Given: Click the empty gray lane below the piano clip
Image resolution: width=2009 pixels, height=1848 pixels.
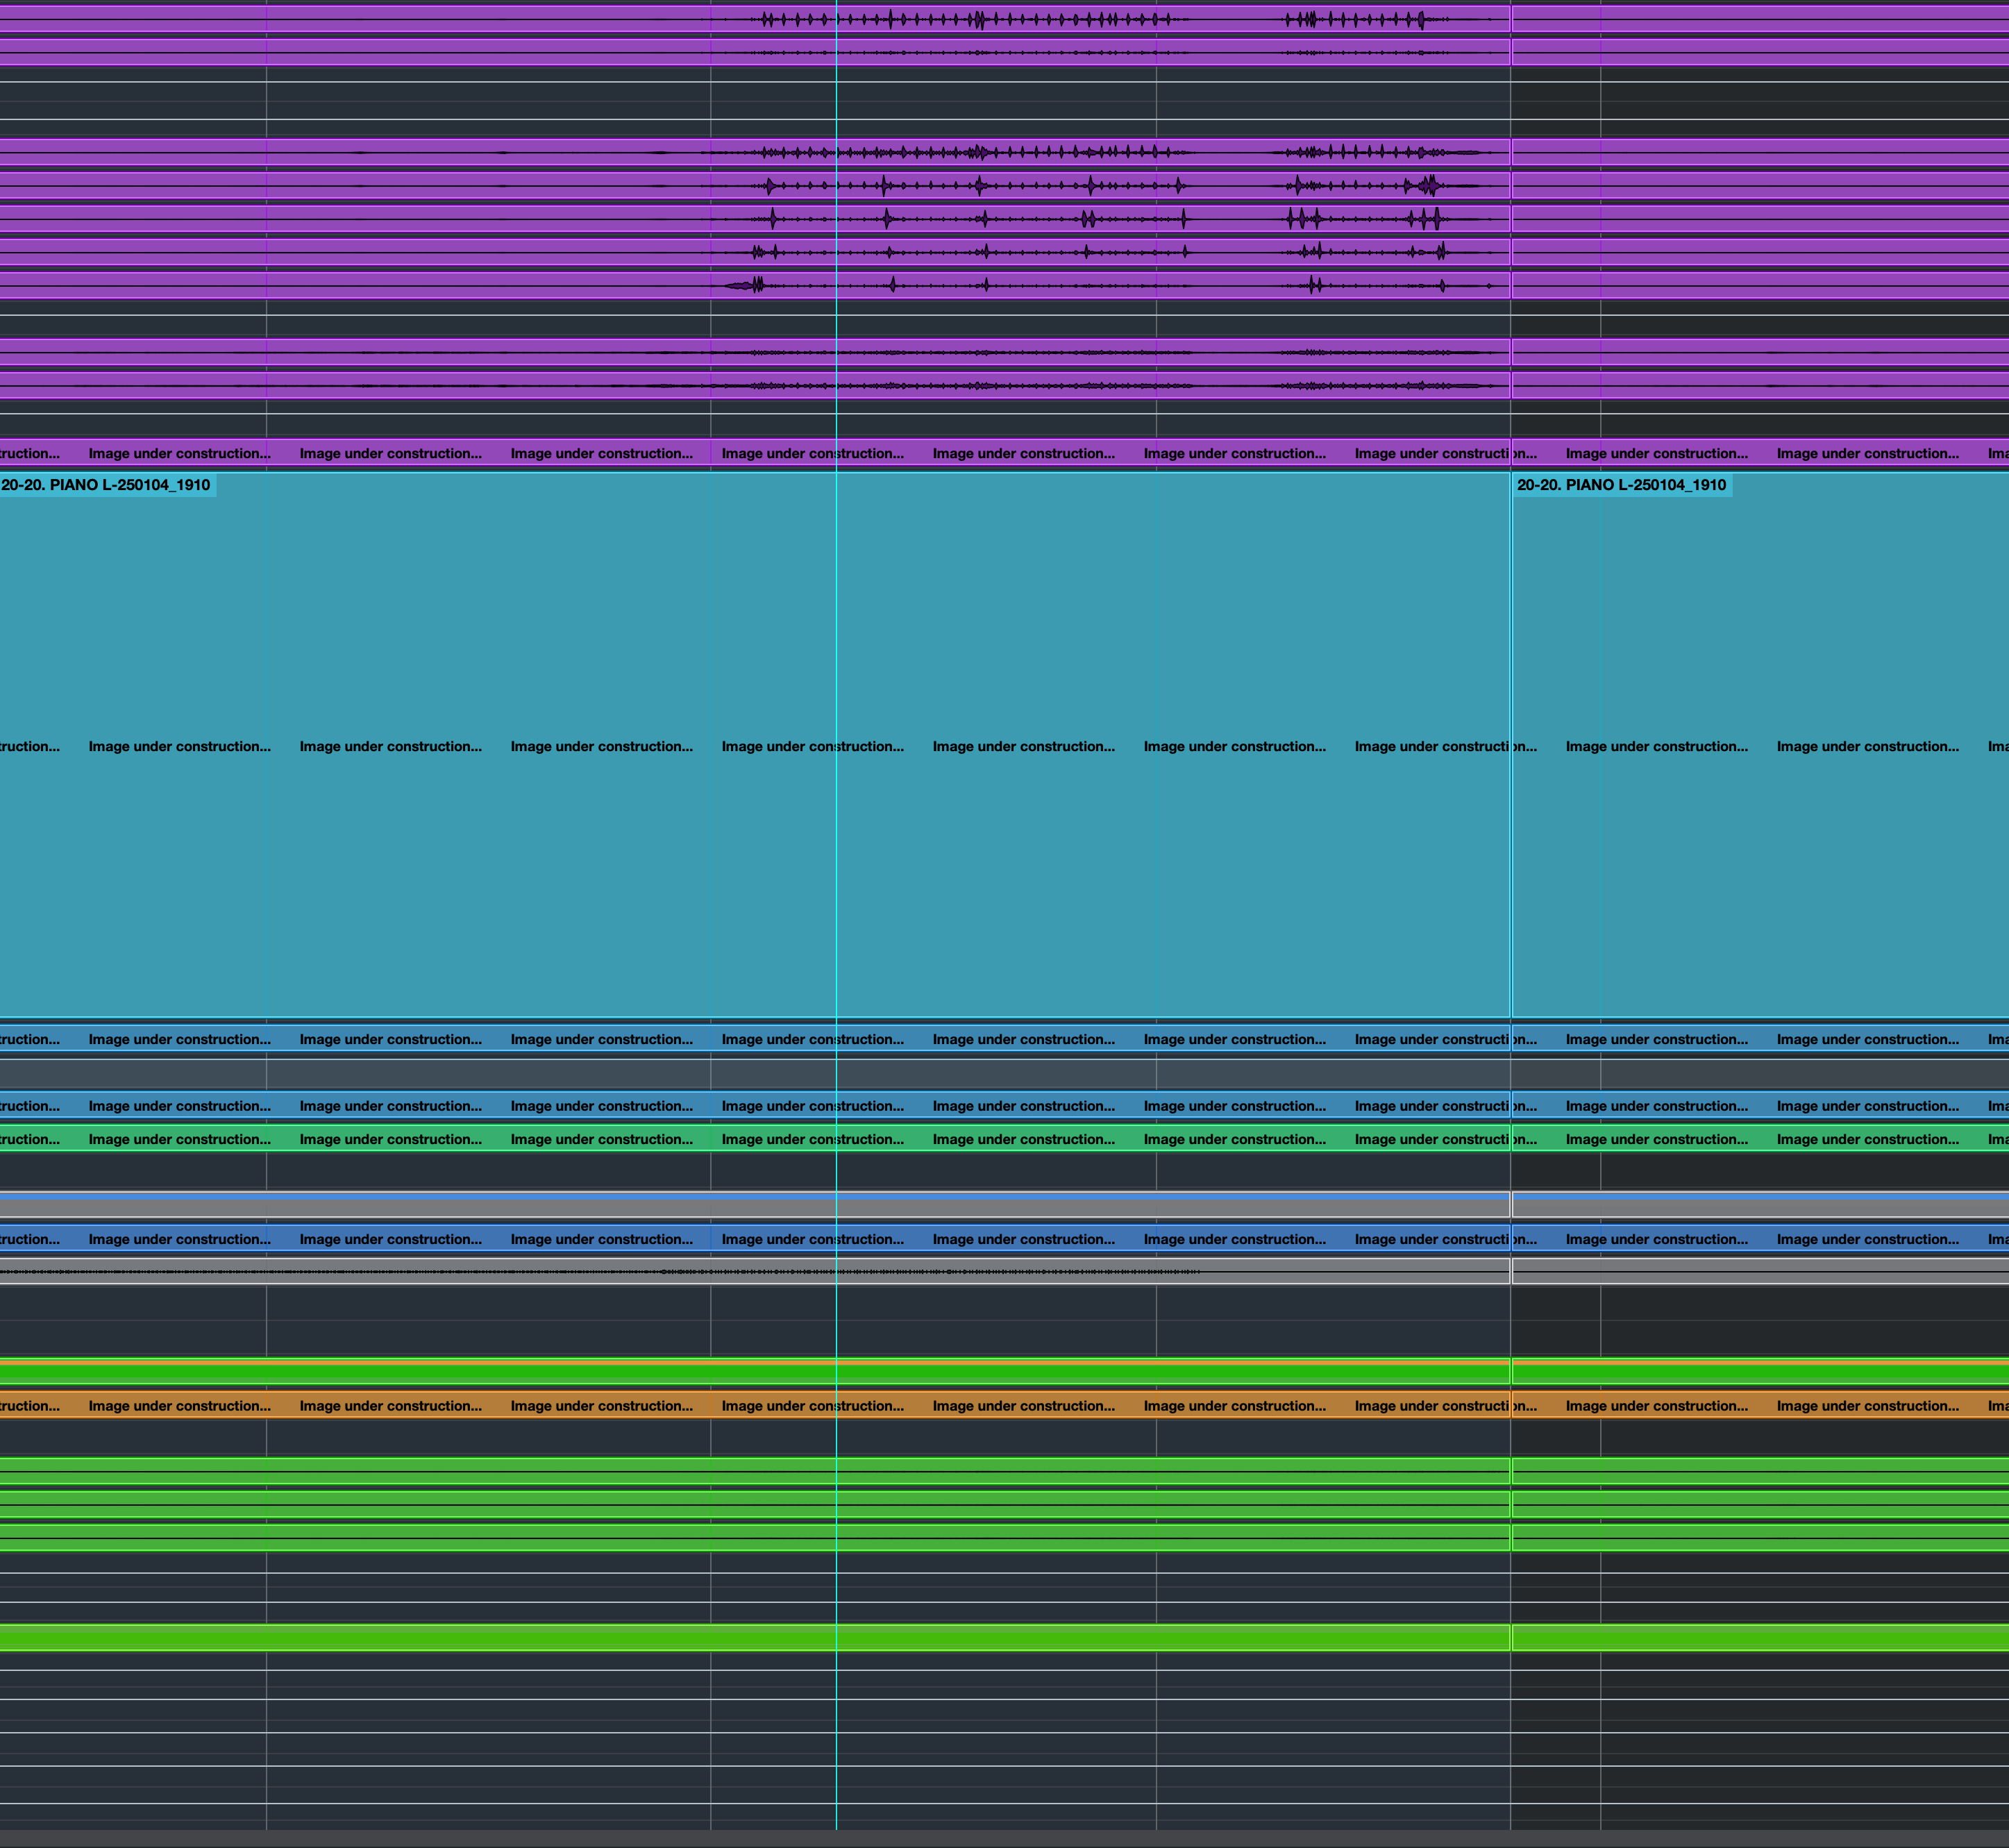Looking at the screenshot, I should (x=600, y=1073).
